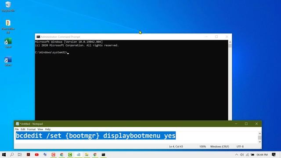Open the Windows Start menu
The height and width of the screenshot is (158, 281).
click(4, 154)
